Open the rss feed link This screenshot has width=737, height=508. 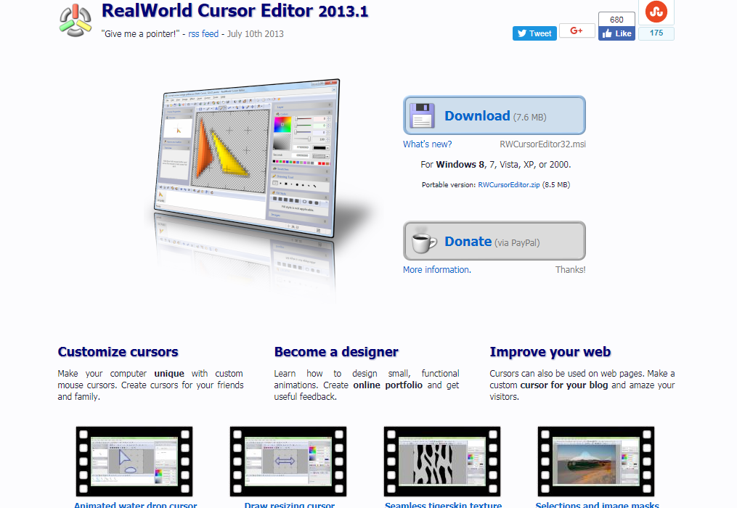(x=203, y=34)
